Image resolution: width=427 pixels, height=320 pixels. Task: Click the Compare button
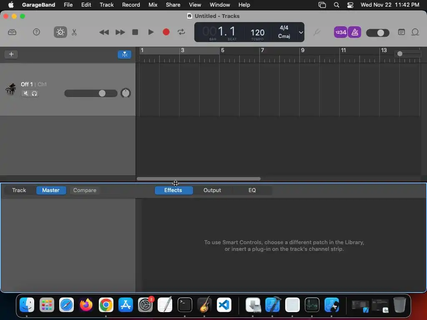[x=85, y=190]
